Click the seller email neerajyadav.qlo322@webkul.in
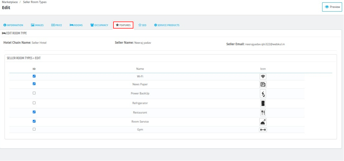 pyautogui.click(x=265, y=44)
